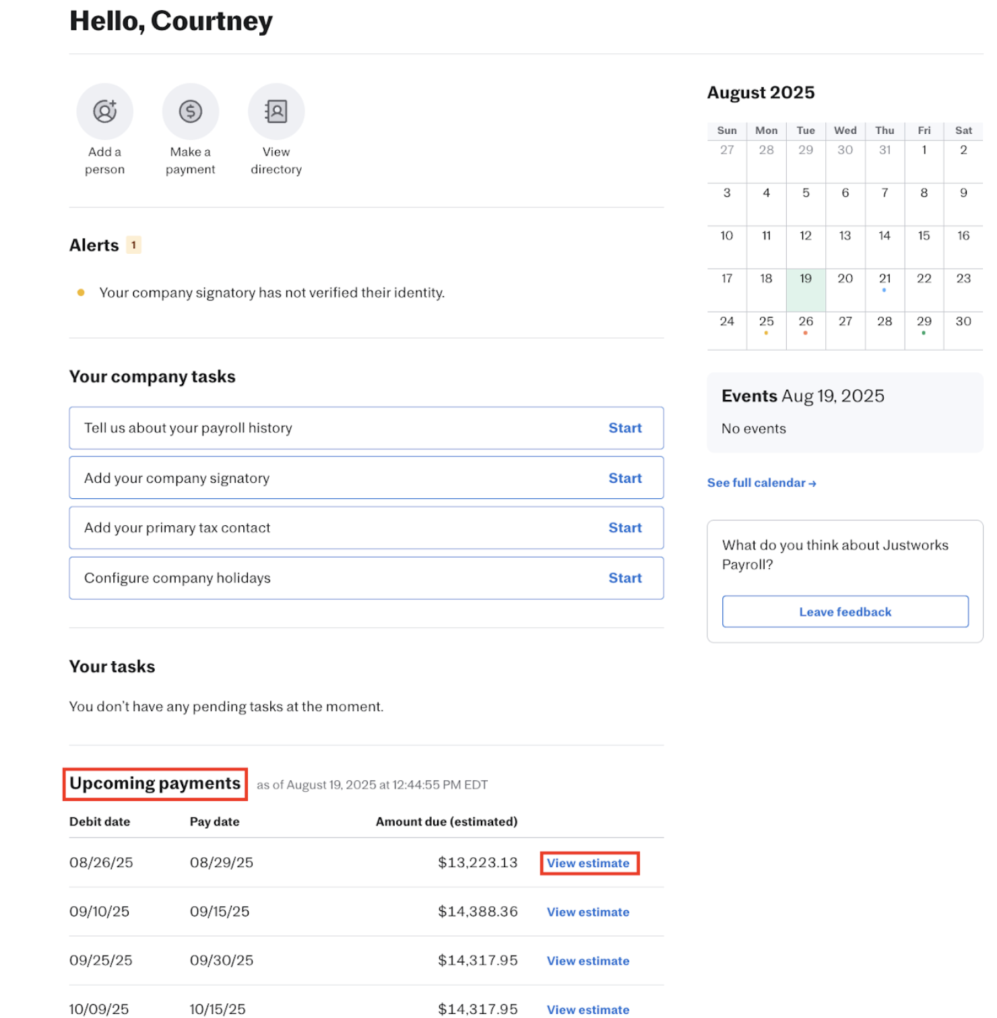Open the See full calendar link
Viewport: 997px width, 1018px height.
[x=761, y=483]
